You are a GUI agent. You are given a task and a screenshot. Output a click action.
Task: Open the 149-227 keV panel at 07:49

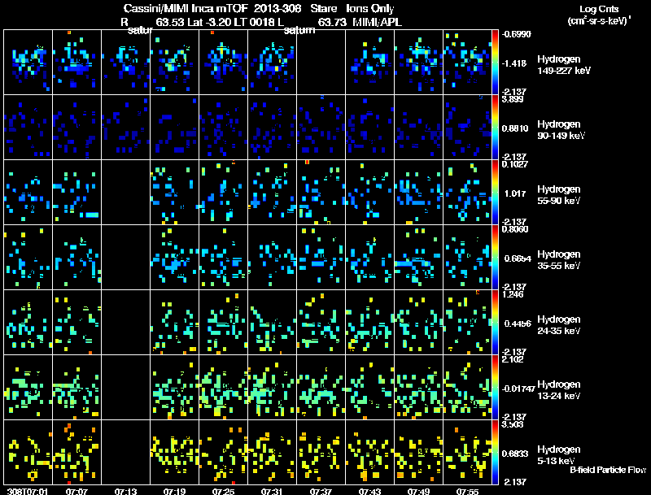coord(418,63)
